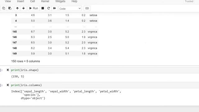Image resolution: width=199 pixels, height=112 pixels.
Task: Select row index 149 in table
Action: (x=15, y=54)
